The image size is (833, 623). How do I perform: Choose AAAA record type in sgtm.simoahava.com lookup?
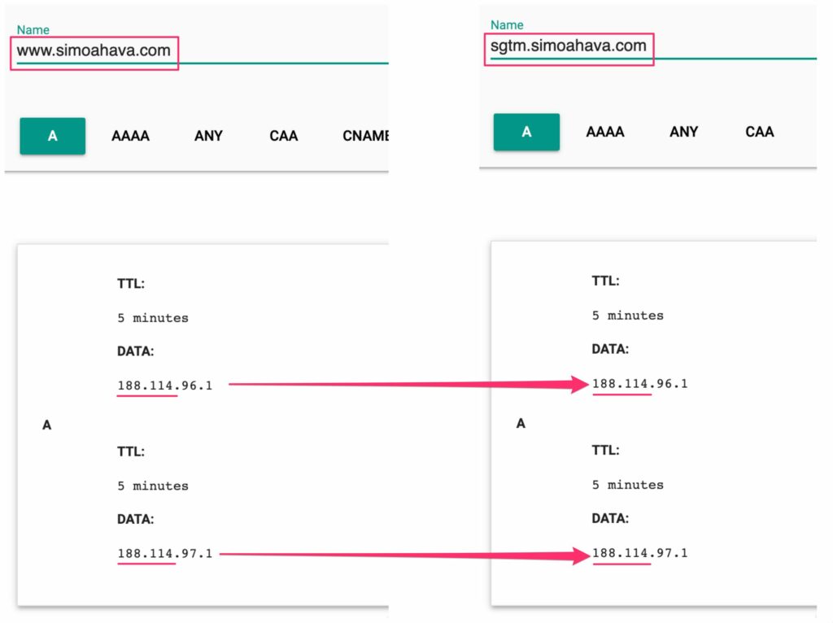605,132
